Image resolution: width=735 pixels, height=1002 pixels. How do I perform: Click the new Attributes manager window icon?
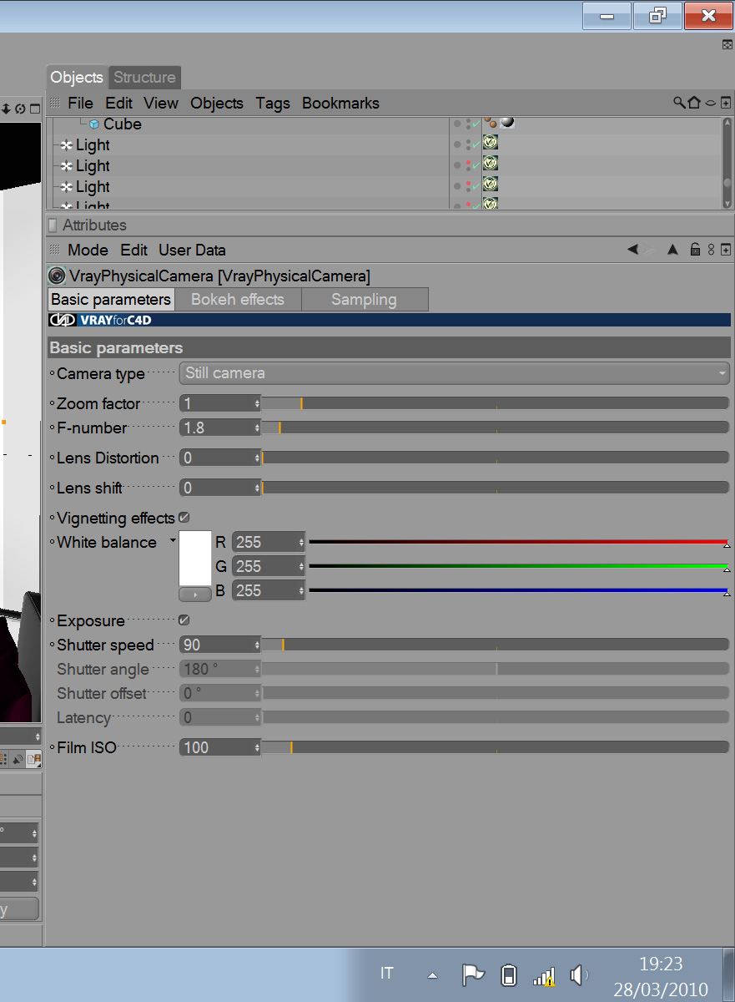pos(725,250)
